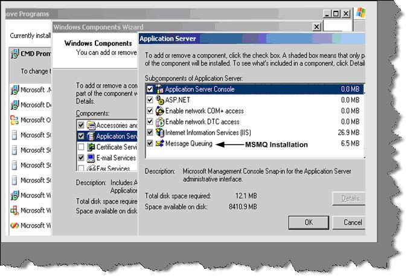Toggle the Enable network COM+ access checkbox

(150, 111)
